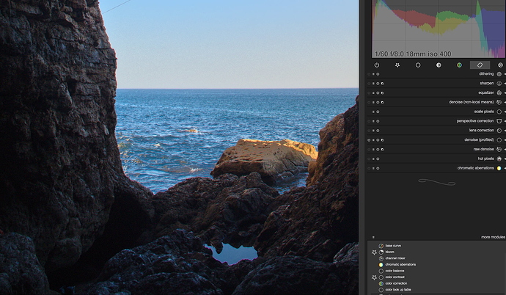Reset parameters of raw denoise module

click(x=378, y=149)
